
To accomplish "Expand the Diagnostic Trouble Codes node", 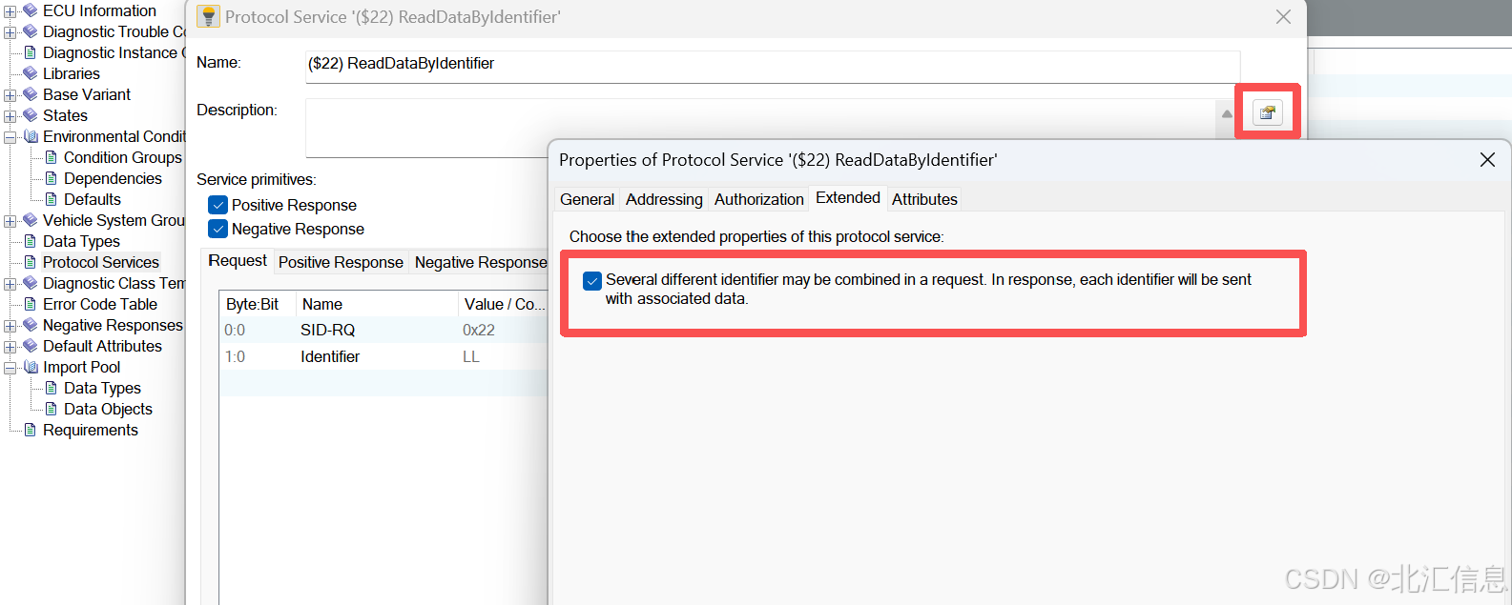I will pos(10,32).
